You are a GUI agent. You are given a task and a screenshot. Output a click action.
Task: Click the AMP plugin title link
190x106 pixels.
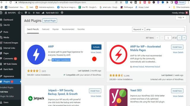[x=51, y=47]
